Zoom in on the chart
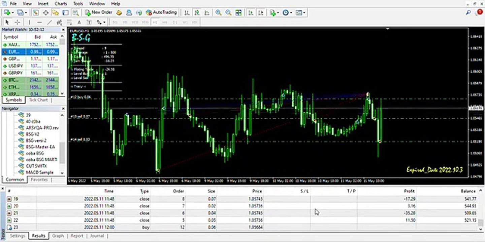485x242 pixels. click(x=219, y=12)
